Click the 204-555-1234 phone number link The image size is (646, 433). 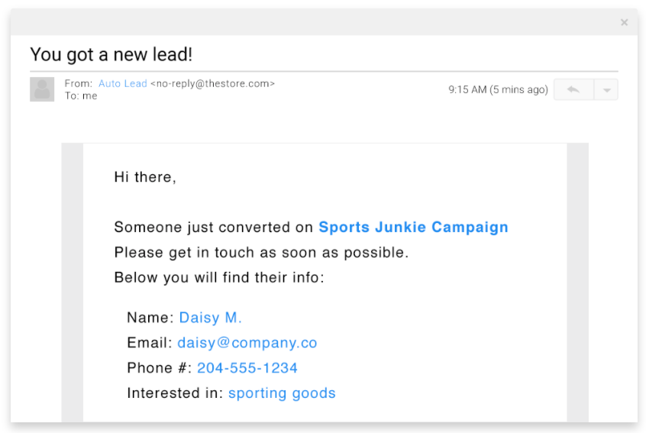pos(247,368)
